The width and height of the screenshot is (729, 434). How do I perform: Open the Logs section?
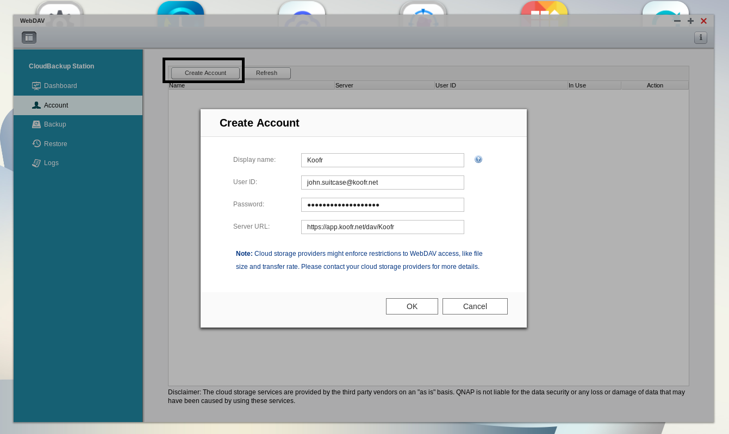(x=78, y=163)
